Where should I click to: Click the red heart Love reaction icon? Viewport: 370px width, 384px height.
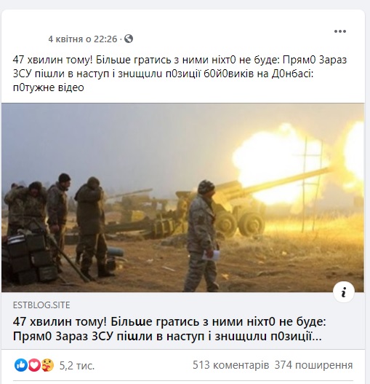34,365
